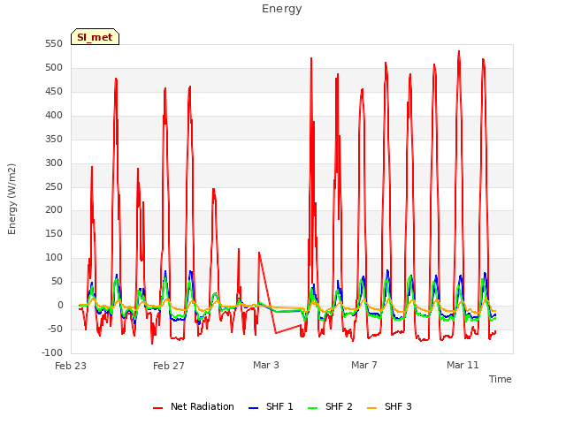Click the 250 y-axis tick label
The height and width of the screenshot is (424, 566).
pyautogui.click(x=54, y=186)
